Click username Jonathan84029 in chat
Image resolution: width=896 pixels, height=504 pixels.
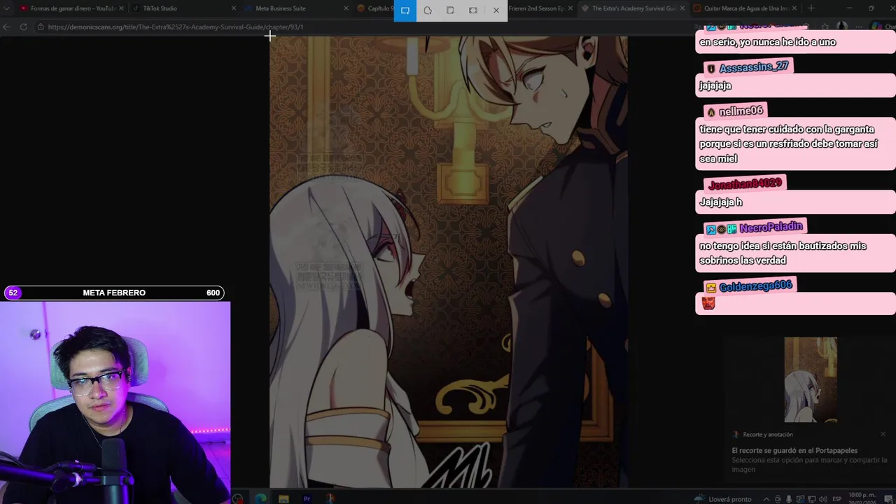[745, 184]
